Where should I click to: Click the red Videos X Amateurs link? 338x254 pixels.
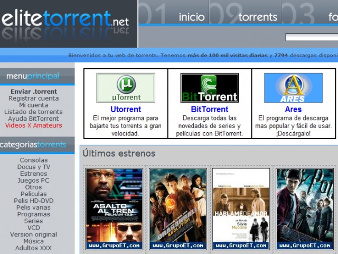(34, 125)
